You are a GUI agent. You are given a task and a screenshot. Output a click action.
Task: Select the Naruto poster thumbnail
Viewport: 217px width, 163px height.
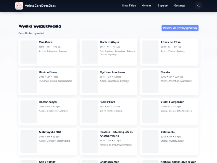[150, 82]
